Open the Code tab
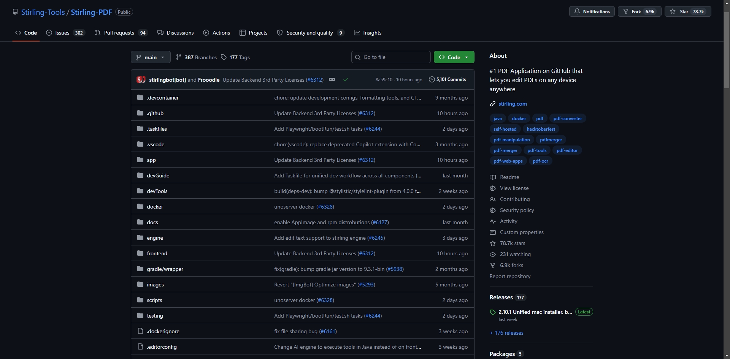 tap(26, 33)
